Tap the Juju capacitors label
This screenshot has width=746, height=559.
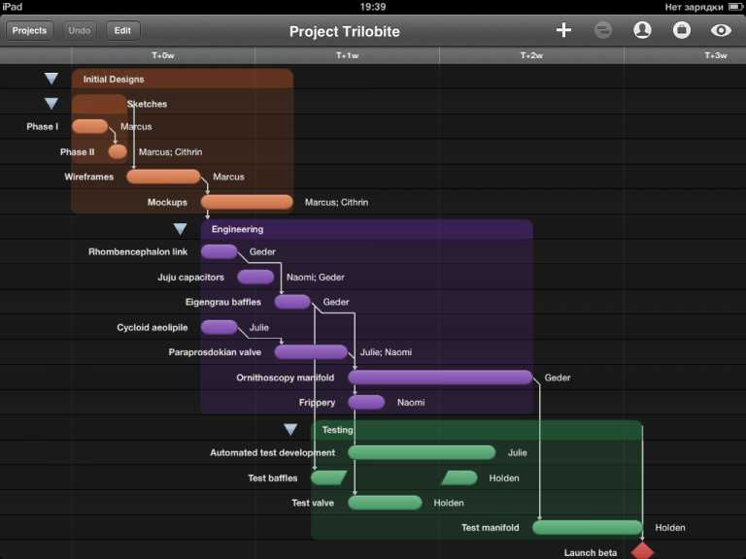coord(190,277)
